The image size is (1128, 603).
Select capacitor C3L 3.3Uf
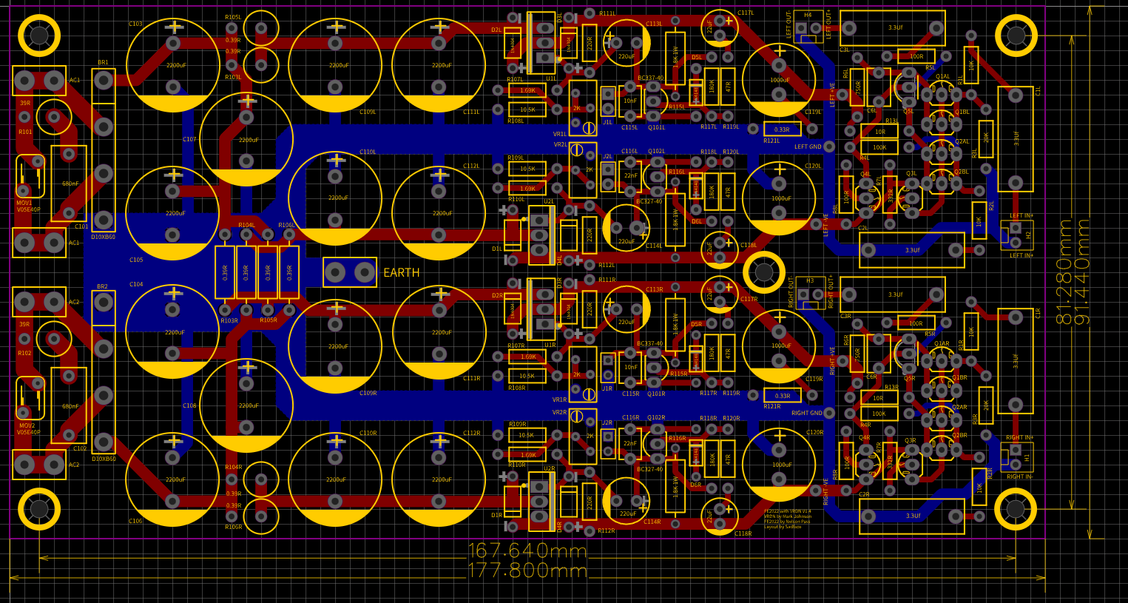point(893,28)
